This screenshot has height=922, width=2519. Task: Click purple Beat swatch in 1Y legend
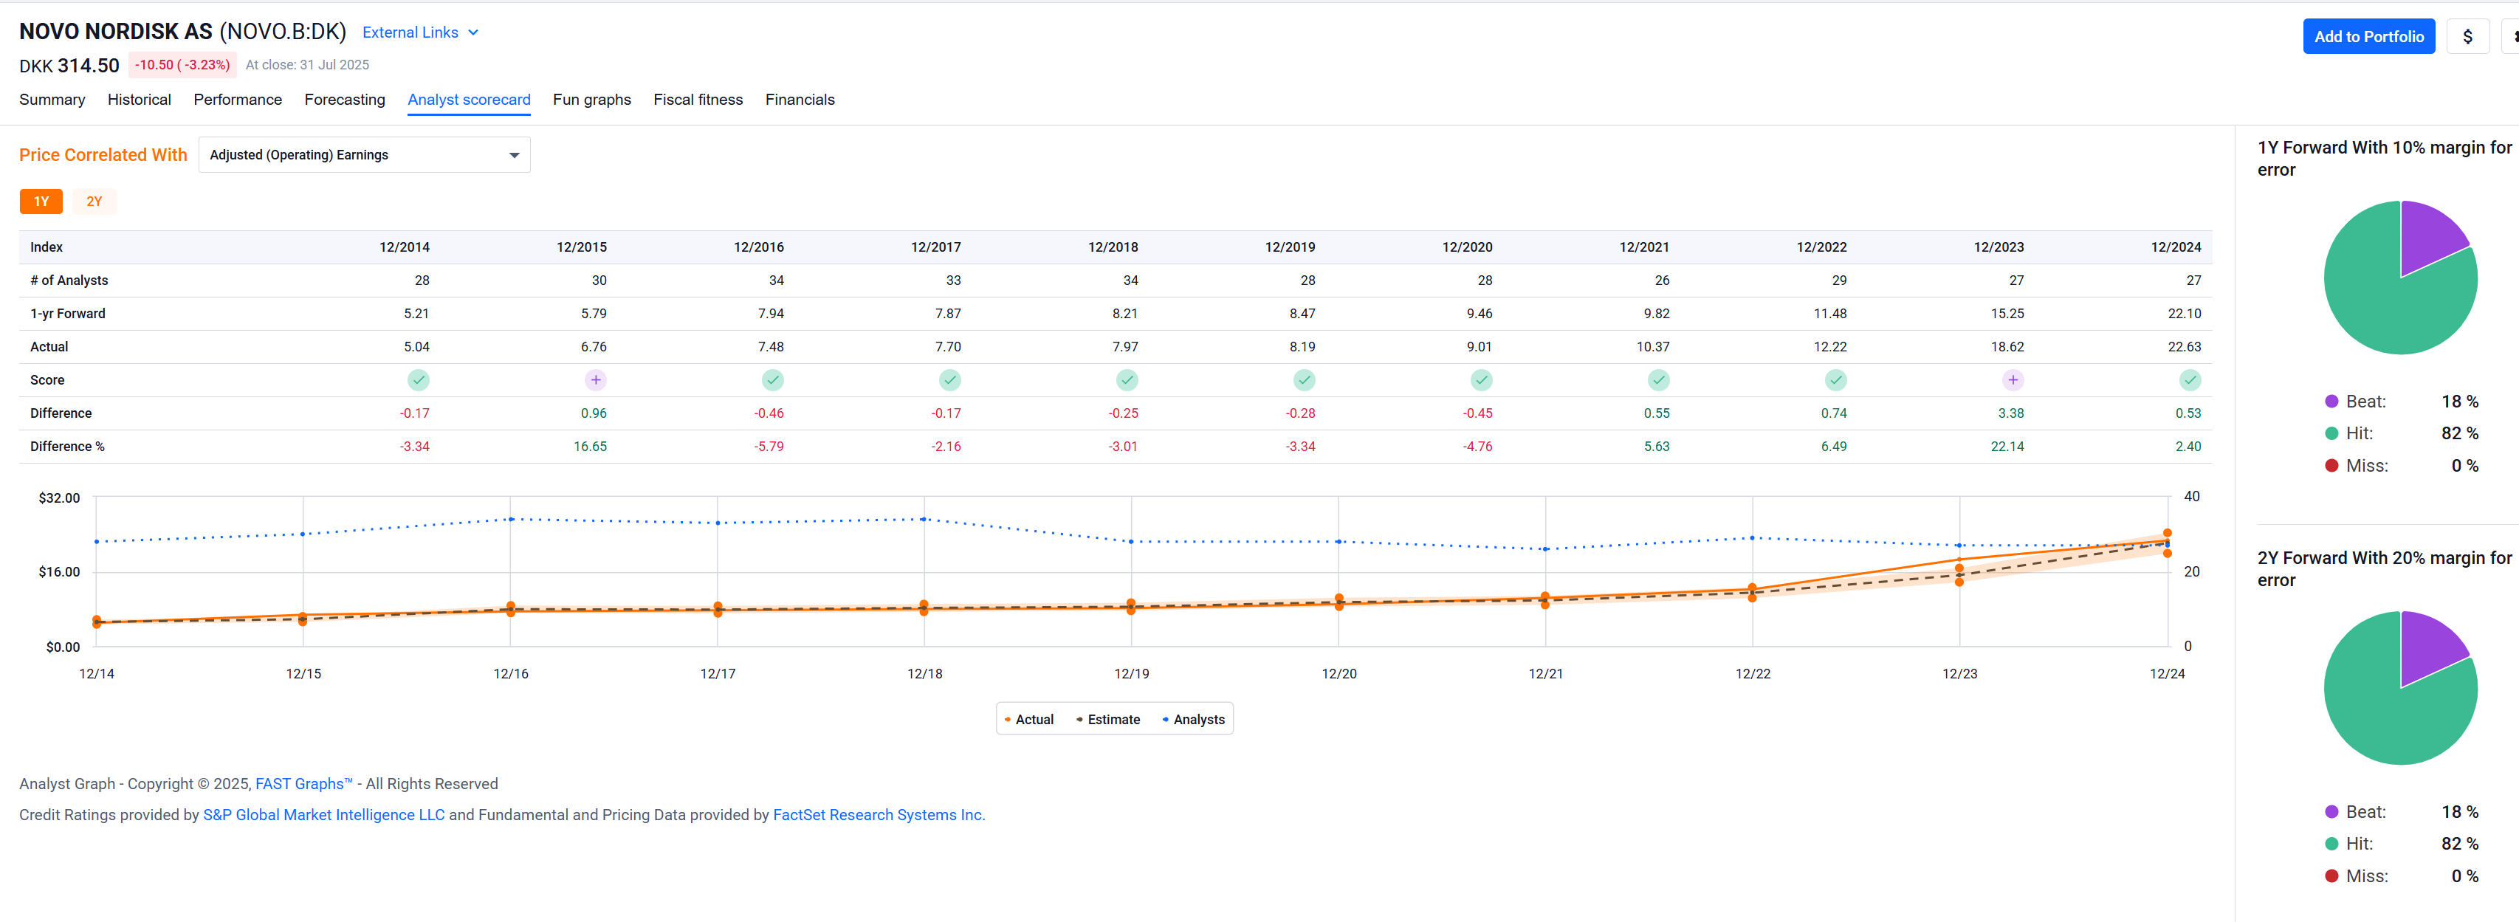[2331, 402]
